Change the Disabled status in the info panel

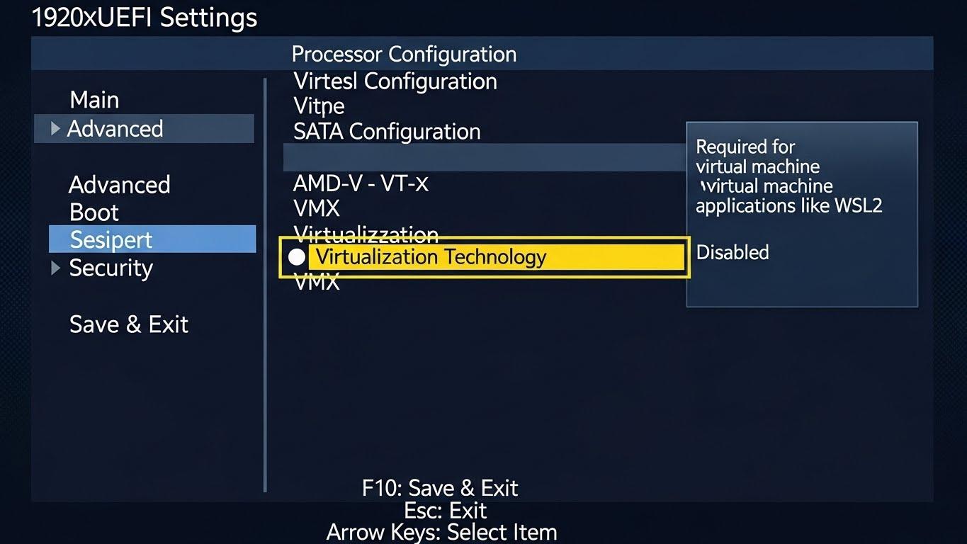tap(732, 251)
